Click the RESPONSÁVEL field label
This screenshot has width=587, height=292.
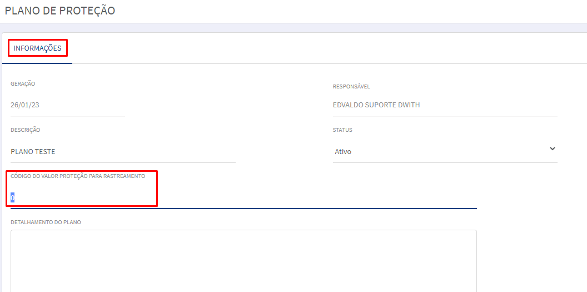tap(351, 86)
